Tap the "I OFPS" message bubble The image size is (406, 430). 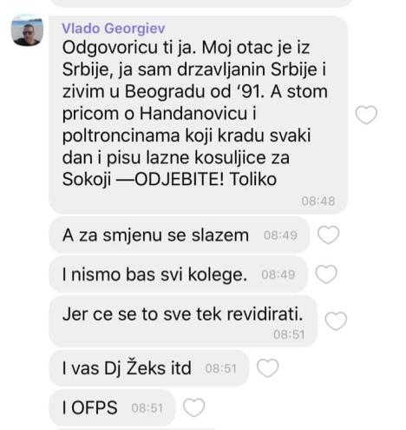112,407
